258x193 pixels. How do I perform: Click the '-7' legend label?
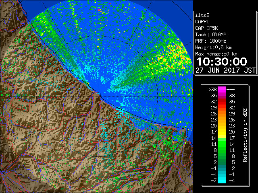point(214,180)
